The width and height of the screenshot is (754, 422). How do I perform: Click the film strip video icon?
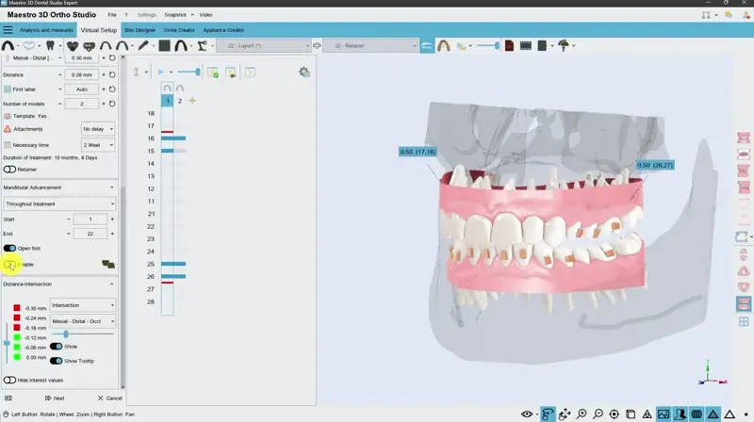526,45
